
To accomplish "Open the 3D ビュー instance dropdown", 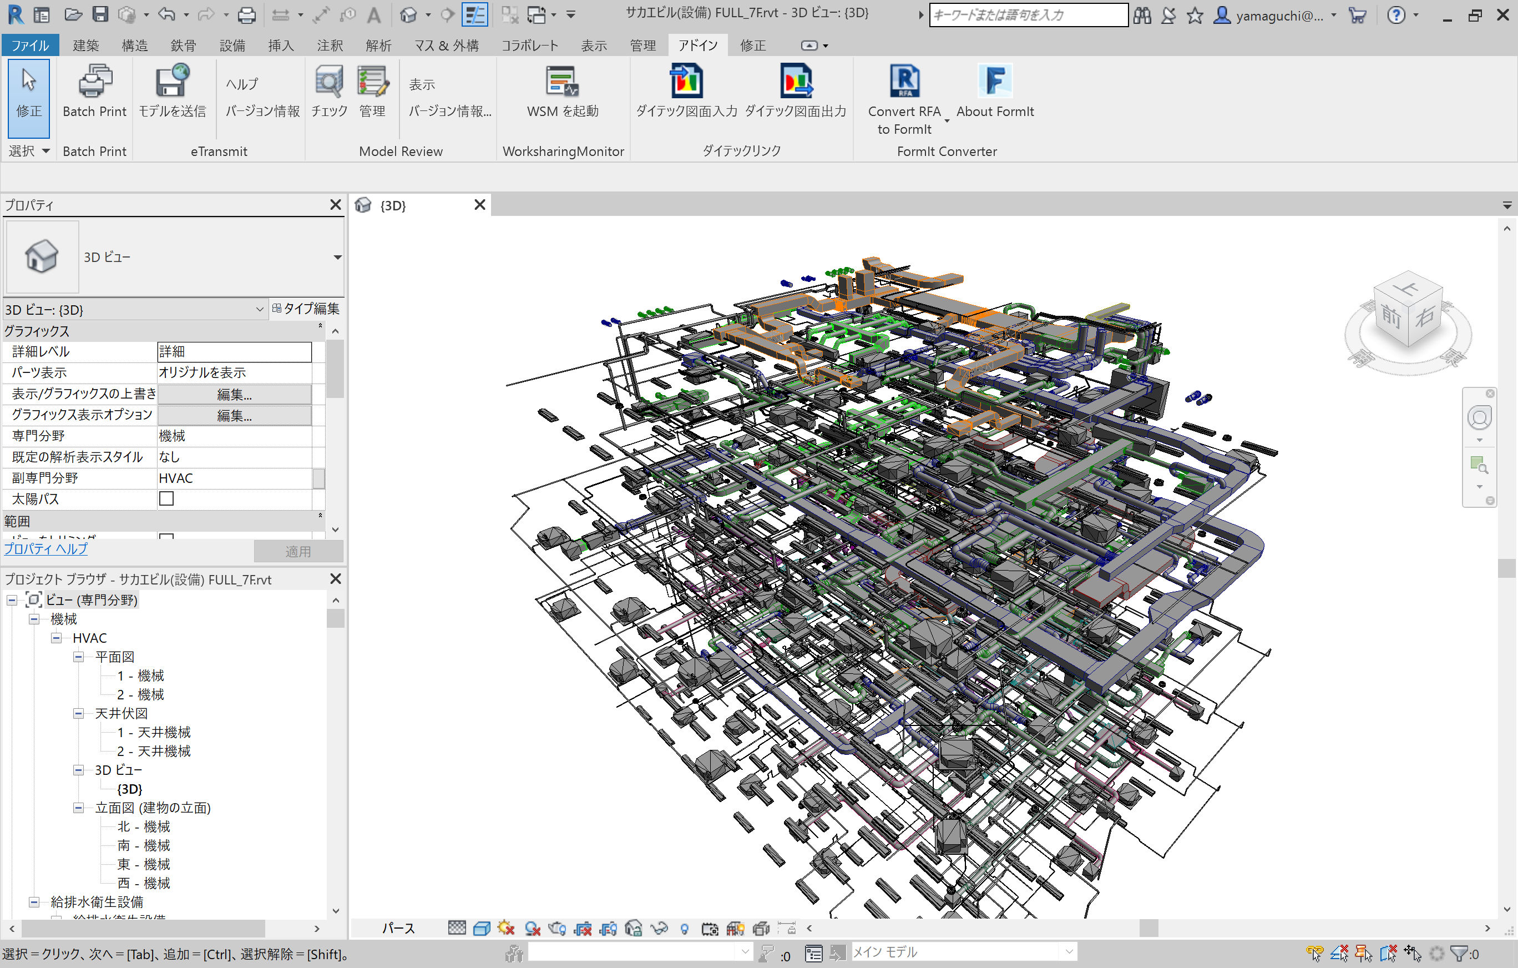I will click(259, 310).
